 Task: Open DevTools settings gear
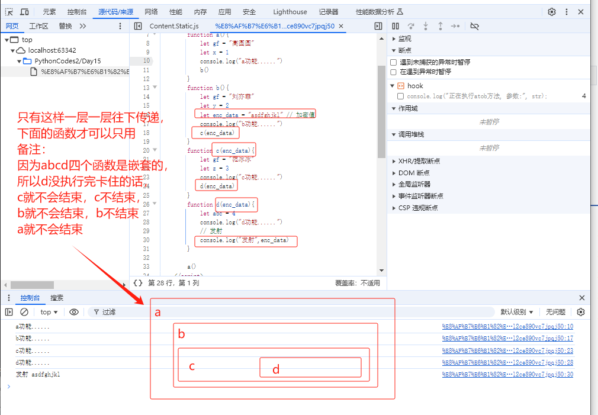coord(552,12)
